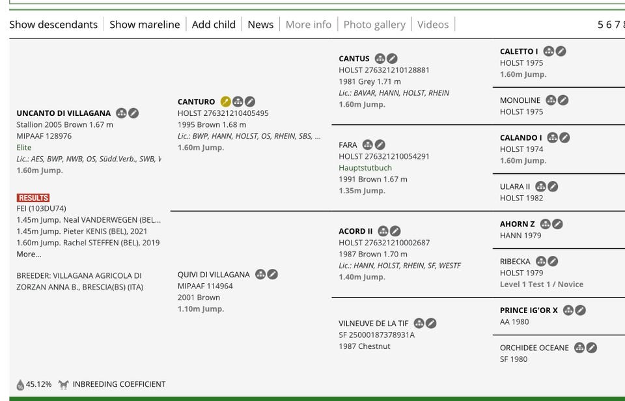Open CANTUS horse page
625x401 pixels.
(354, 59)
